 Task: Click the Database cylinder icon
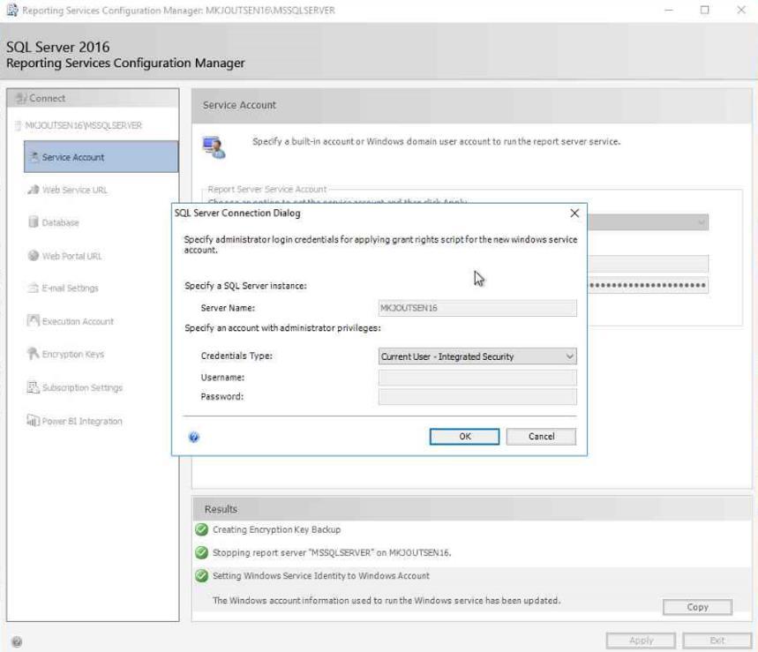[34, 221]
